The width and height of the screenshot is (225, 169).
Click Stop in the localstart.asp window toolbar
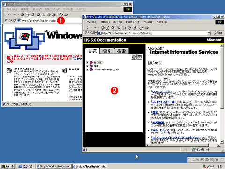(x=22, y=15)
